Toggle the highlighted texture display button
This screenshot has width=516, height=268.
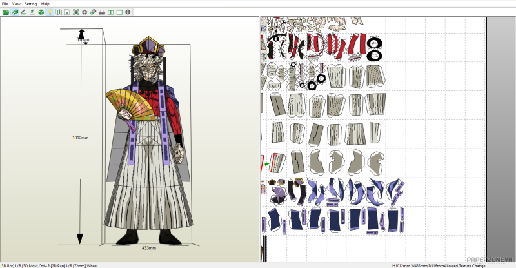(x=15, y=12)
